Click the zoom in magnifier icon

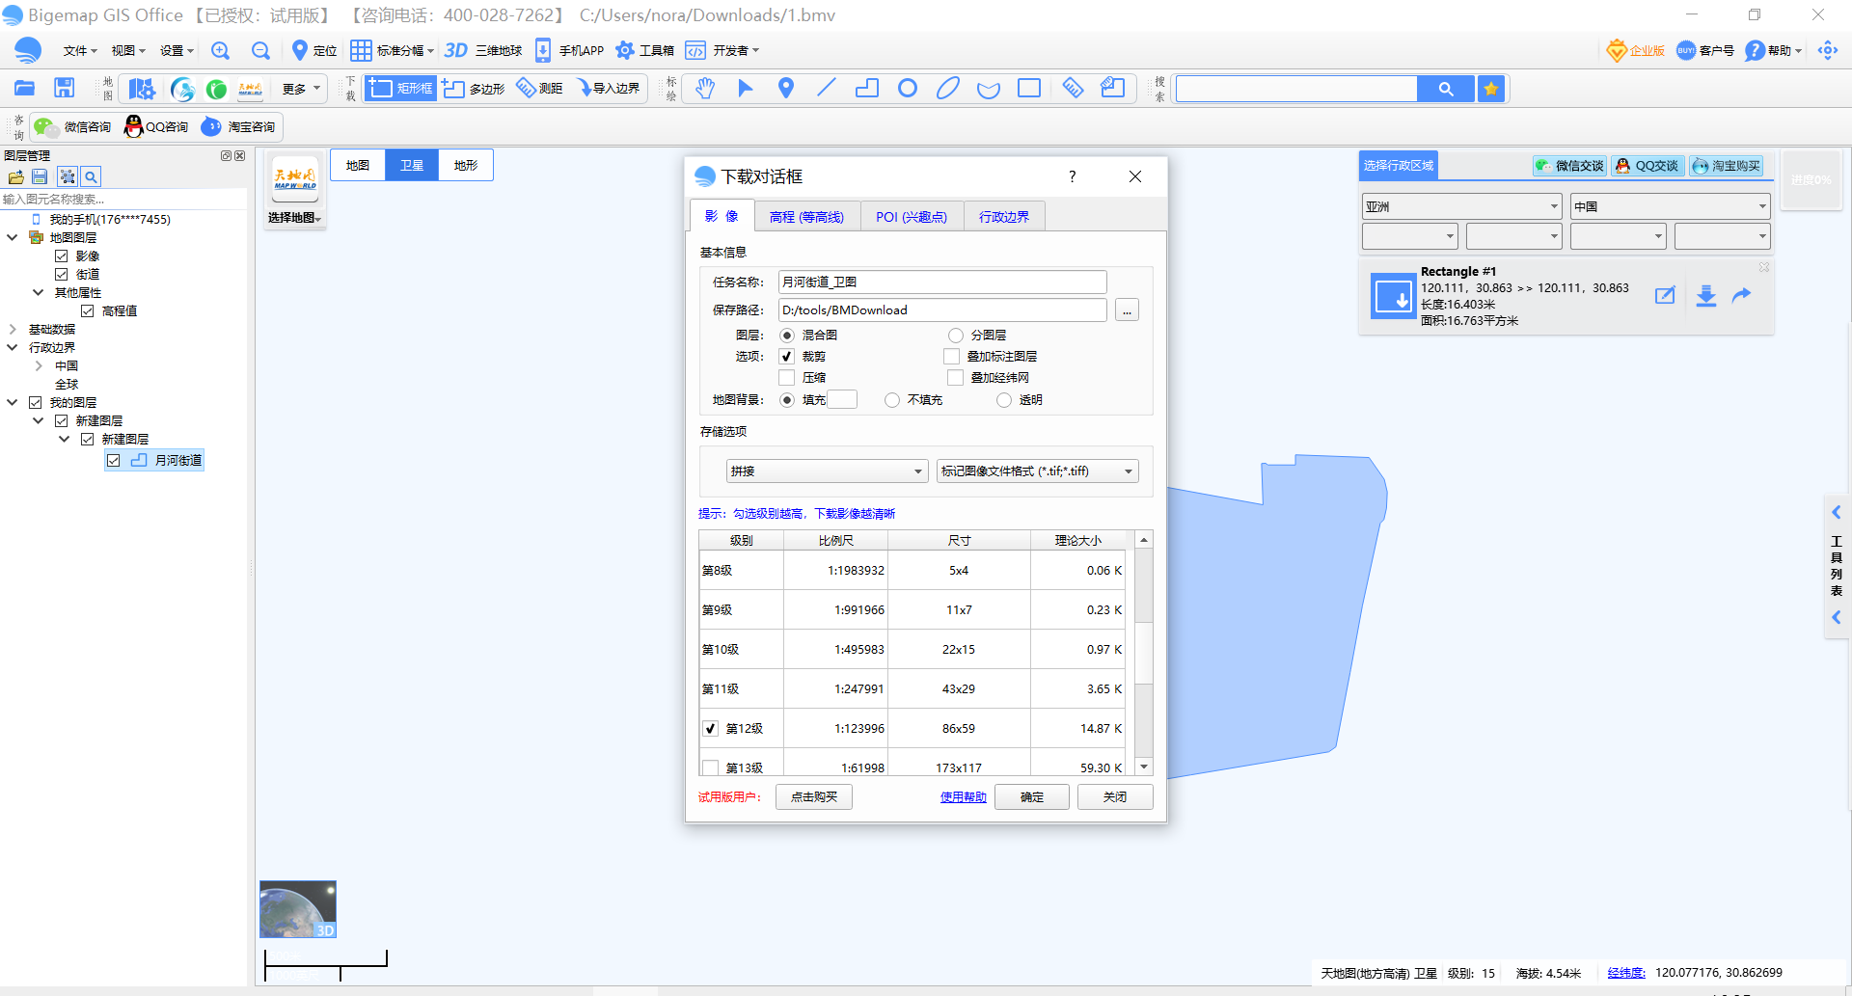coord(221,51)
